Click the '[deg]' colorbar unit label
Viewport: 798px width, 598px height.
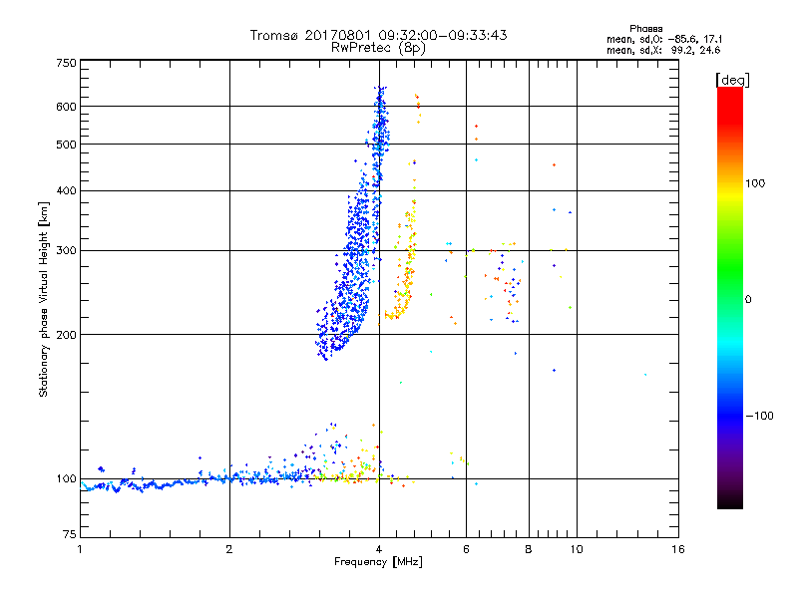[x=732, y=80]
